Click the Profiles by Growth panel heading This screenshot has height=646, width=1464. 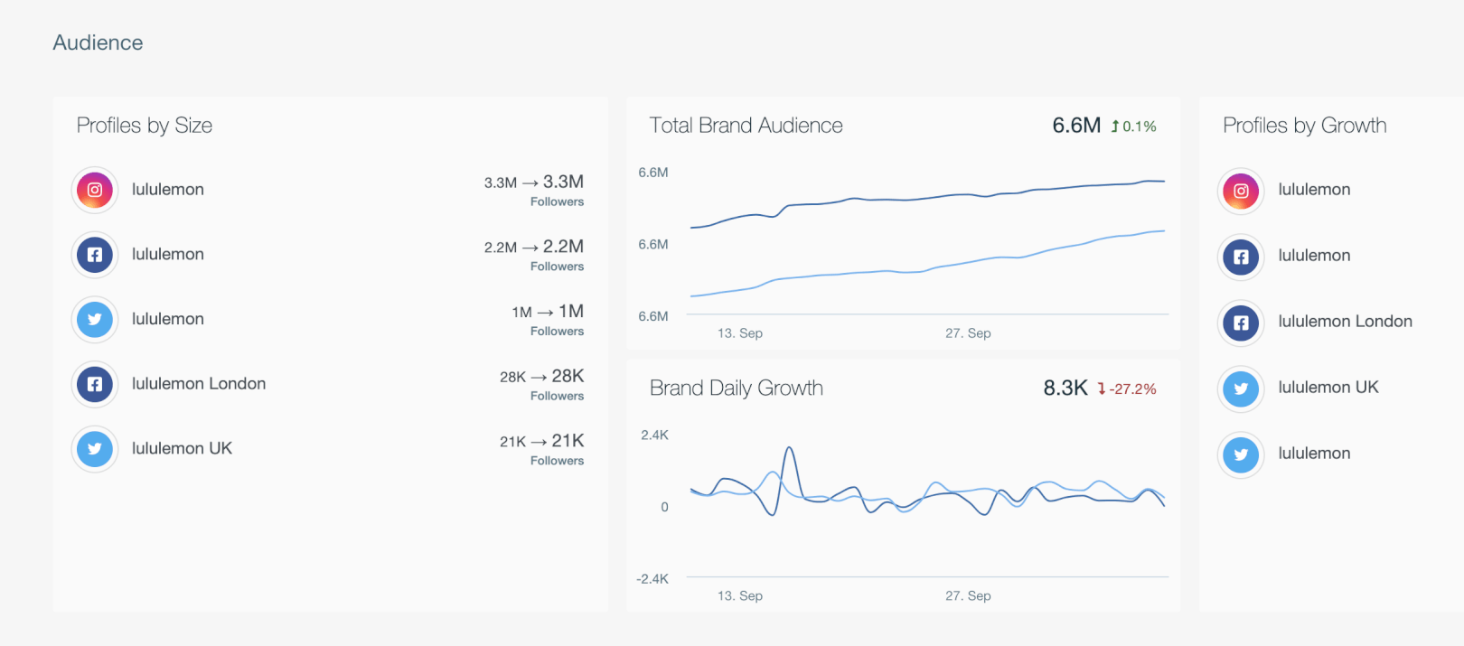1304,126
